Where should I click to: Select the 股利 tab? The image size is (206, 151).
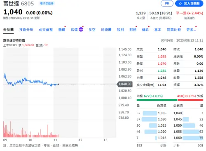[120, 30]
